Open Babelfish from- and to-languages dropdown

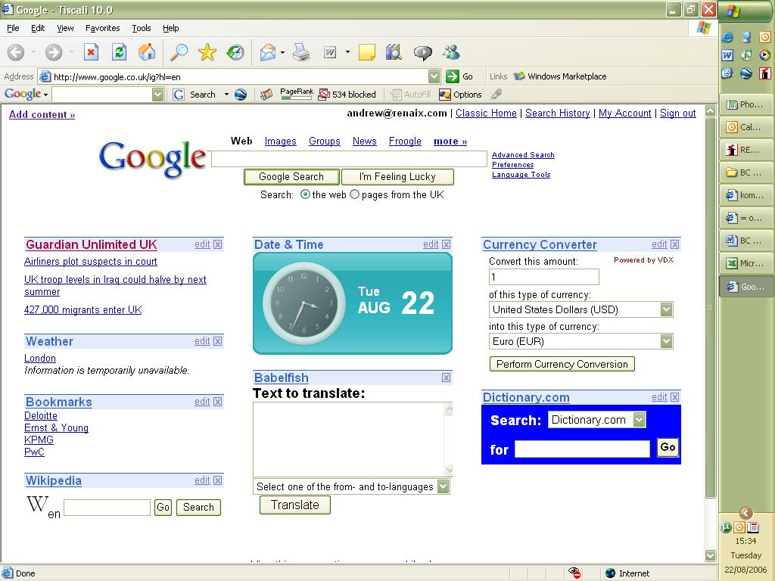click(x=443, y=486)
